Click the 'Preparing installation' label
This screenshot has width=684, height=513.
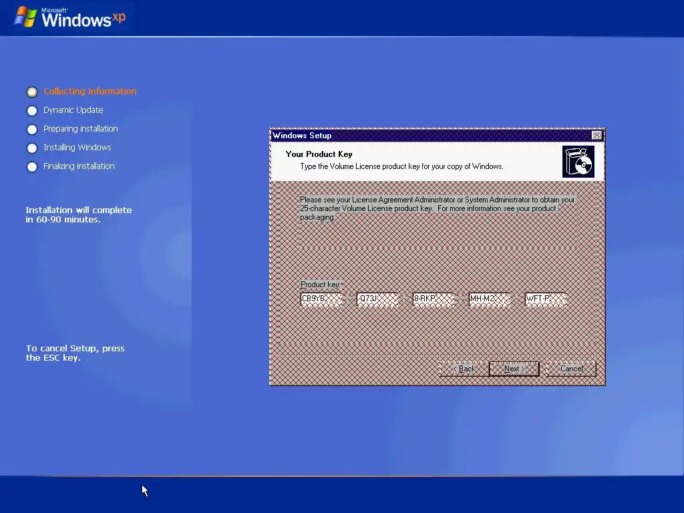pos(81,129)
